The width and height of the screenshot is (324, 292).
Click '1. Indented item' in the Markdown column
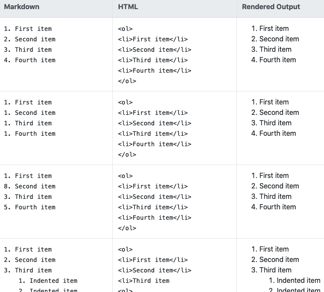pos(48,281)
